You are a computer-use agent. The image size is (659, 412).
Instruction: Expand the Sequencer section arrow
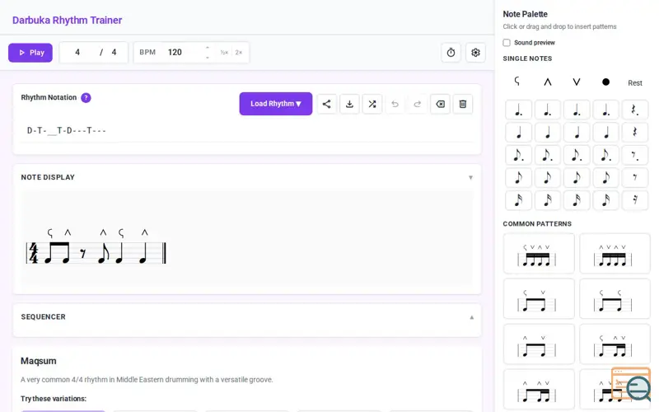click(471, 317)
